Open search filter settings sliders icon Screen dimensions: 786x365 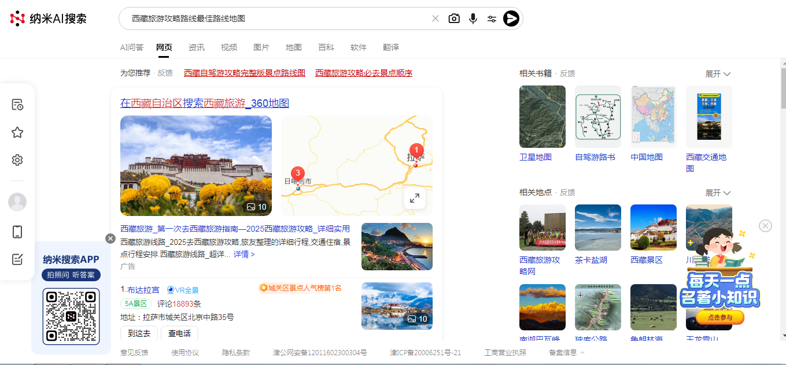pos(492,18)
